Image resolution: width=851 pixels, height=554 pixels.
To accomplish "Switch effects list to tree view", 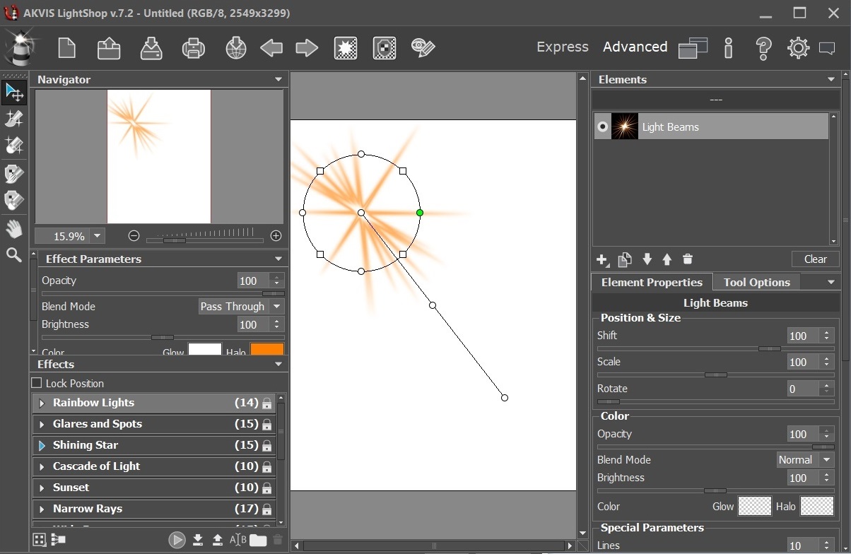I will click(x=58, y=540).
